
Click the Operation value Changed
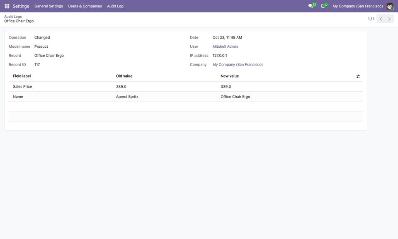[42, 37]
